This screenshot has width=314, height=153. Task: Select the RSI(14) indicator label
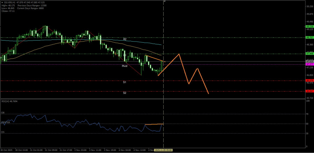click(x=9, y=101)
